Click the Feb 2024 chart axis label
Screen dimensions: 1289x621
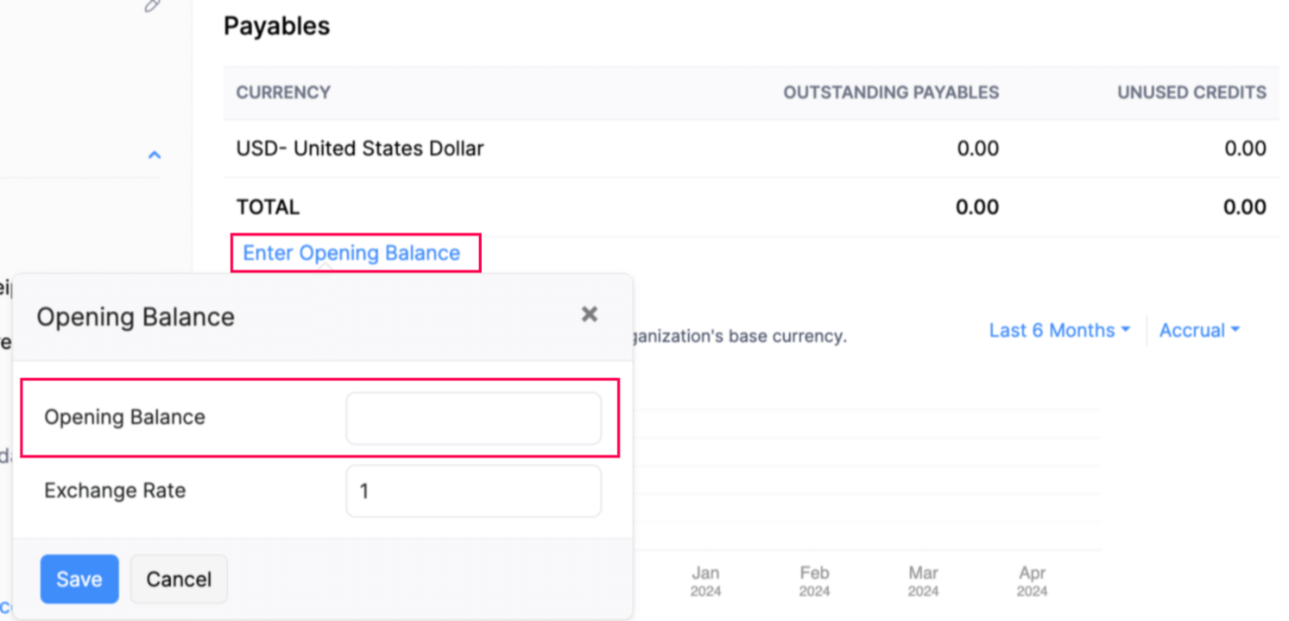coord(814,581)
